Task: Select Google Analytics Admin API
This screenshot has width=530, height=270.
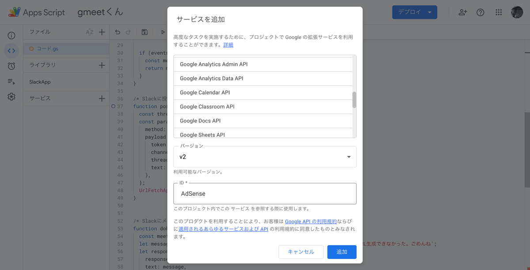Action: click(x=263, y=64)
